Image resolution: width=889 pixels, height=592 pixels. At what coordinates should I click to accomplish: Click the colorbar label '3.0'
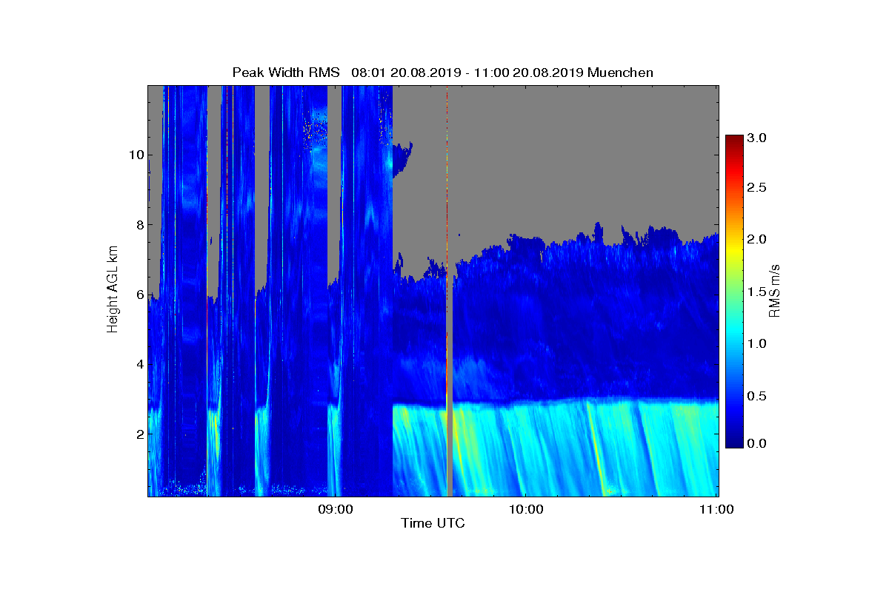pyautogui.click(x=756, y=138)
